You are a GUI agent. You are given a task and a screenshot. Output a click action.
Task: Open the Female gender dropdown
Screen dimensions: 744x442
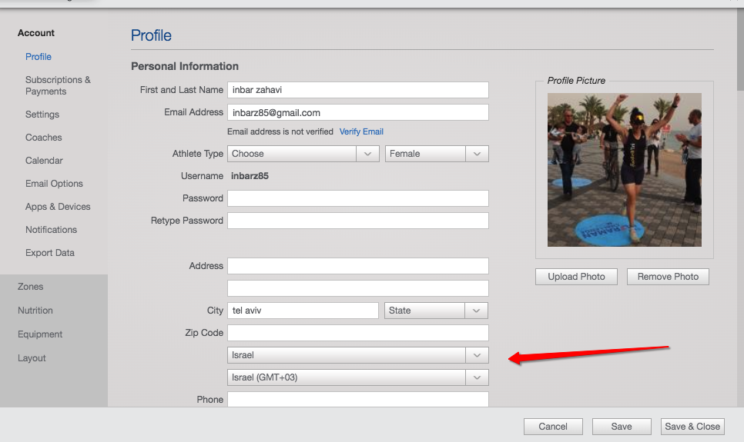pos(437,154)
